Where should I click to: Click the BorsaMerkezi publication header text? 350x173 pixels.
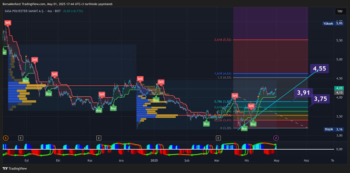click(x=58, y=4)
